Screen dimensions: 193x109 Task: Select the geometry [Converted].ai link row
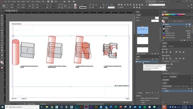(147, 61)
